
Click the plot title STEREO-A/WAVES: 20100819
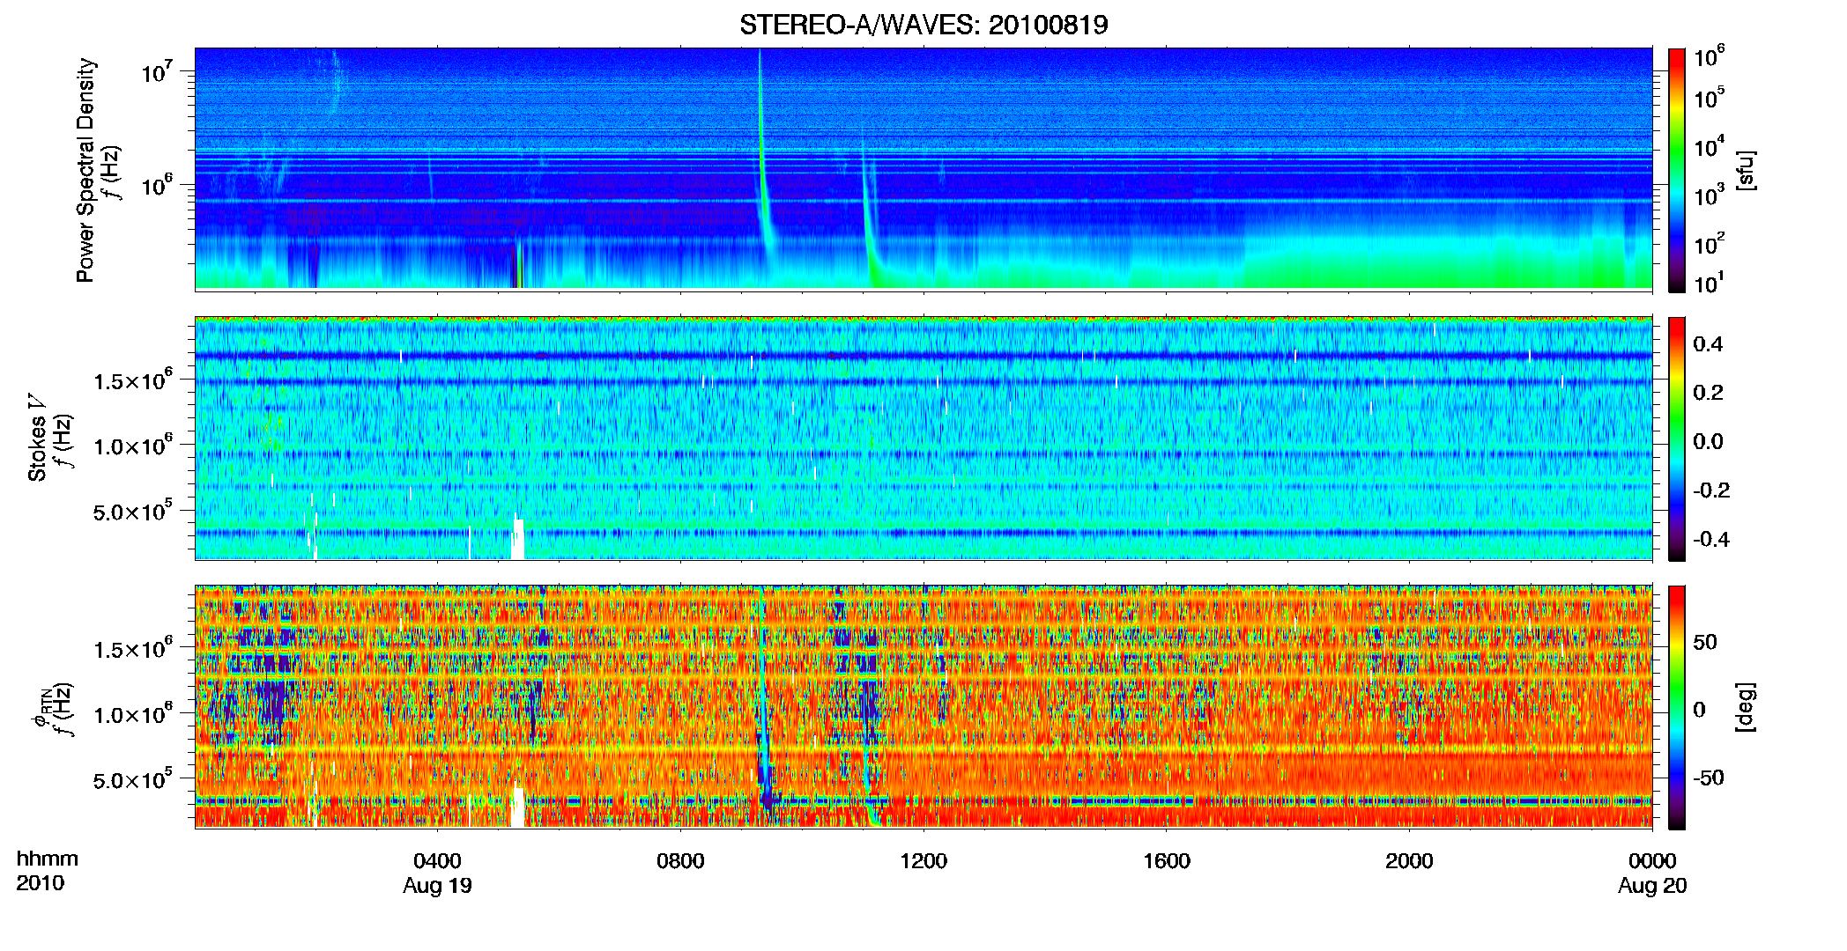923,26
